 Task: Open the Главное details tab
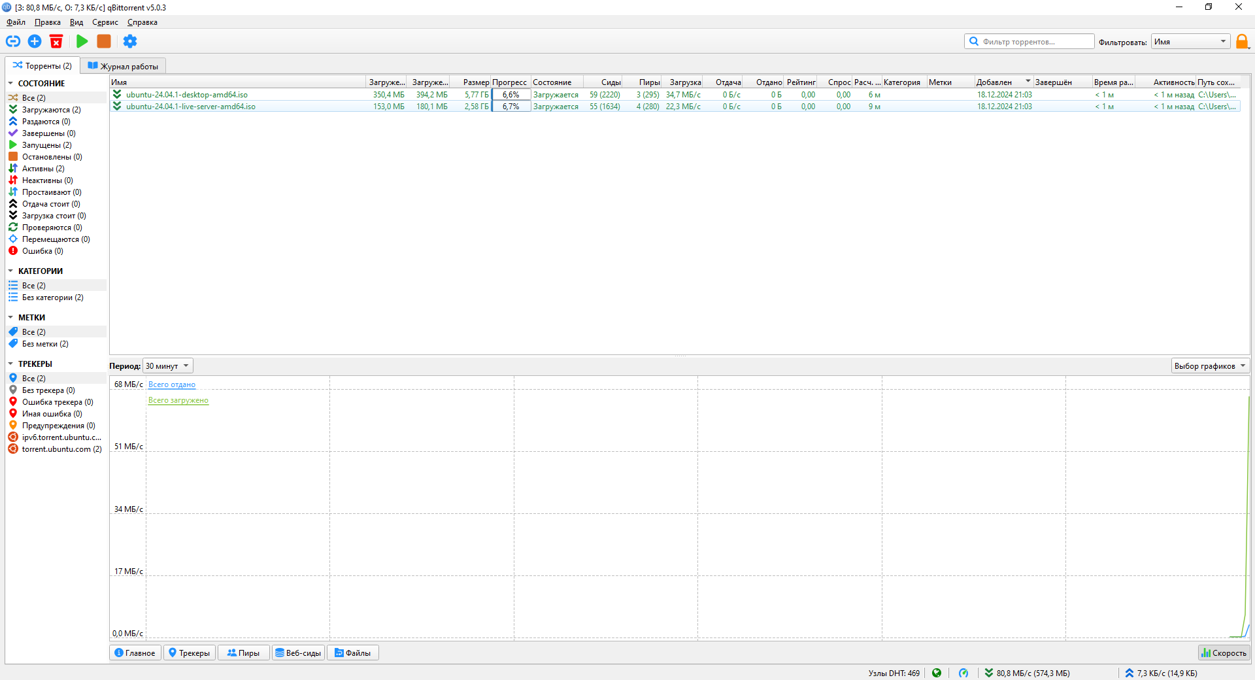tap(135, 653)
